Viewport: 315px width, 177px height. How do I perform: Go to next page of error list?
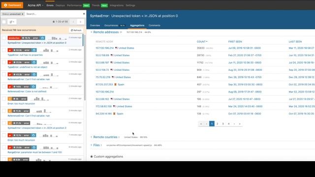click(x=81, y=22)
